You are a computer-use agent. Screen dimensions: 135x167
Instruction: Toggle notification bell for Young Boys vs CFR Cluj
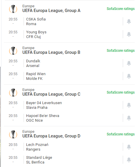[129, 34]
